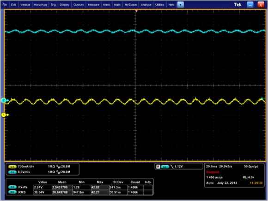268x201 pixels.
Task: Click the 20.0ms horizontal scale readout
Action: 212,166
